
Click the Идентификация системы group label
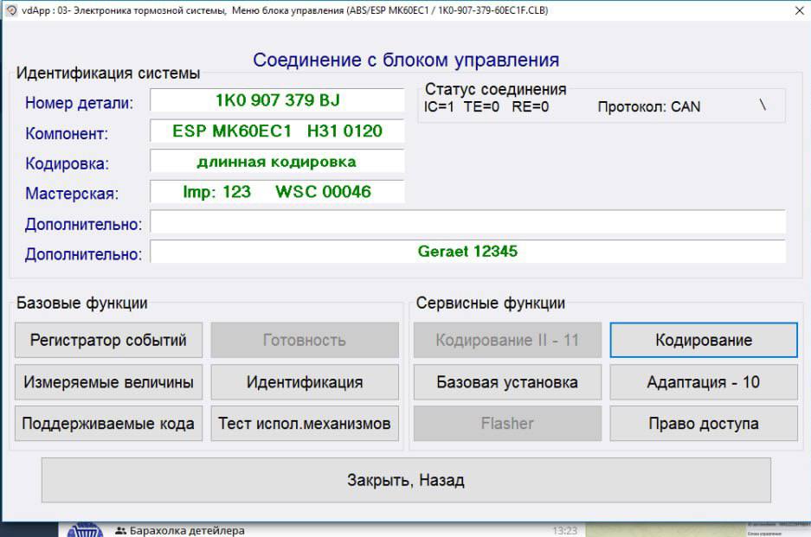(108, 73)
